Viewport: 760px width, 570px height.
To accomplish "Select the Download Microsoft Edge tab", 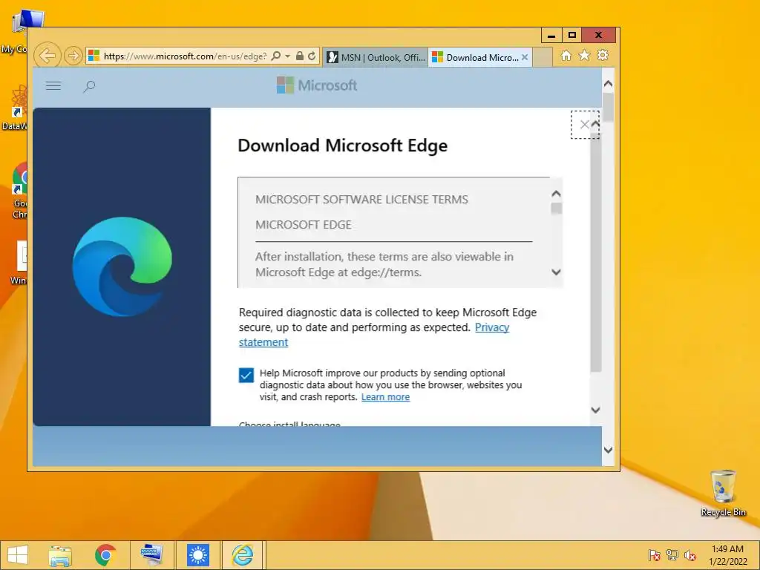I will 476,57.
